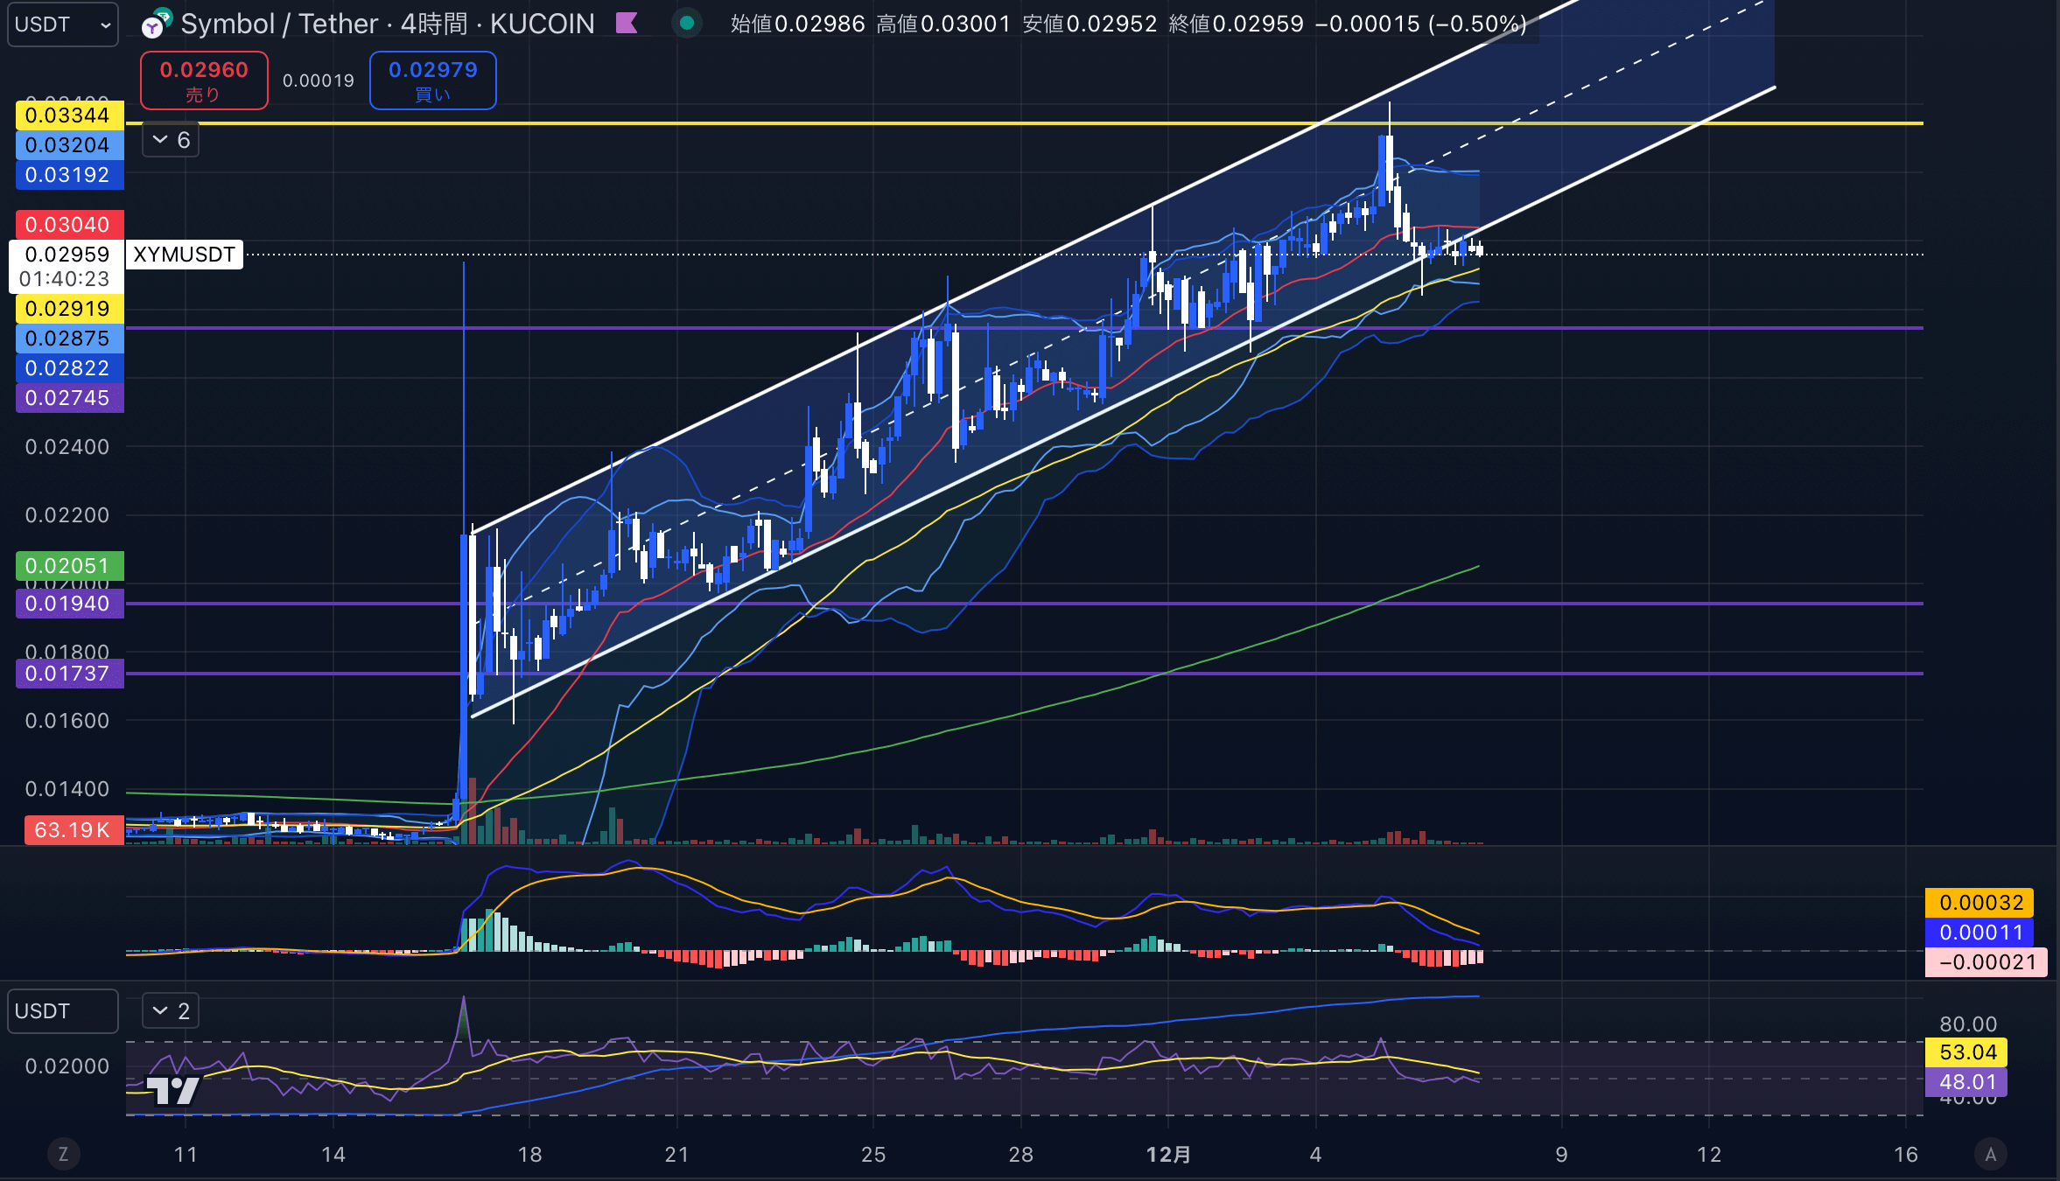Click the Z timezone button
2060x1181 pixels.
tap(63, 1154)
